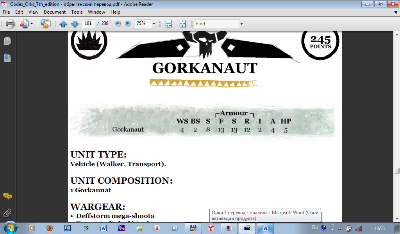Open the purple pen application on taskbar
The height and width of the screenshot is (234, 400).
coord(121,228)
